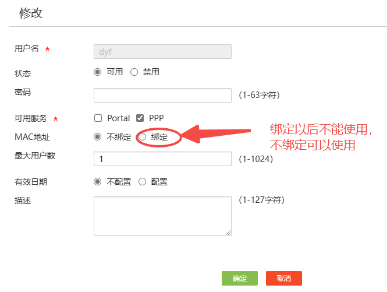Click the 密码 password input field
The height and width of the screenshot is (292, 387).
pyautogui.click(x=162, y=95)
